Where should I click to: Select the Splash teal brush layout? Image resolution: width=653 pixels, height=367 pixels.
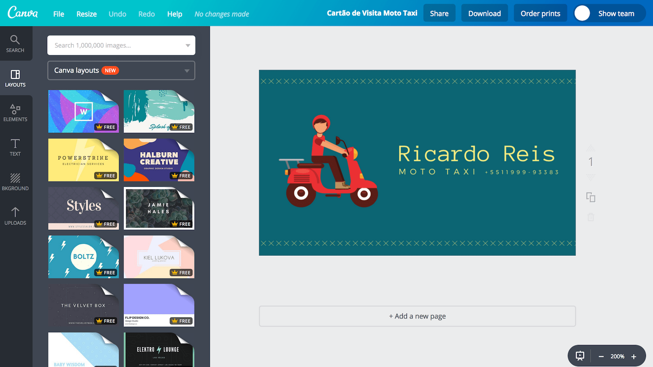159,111
